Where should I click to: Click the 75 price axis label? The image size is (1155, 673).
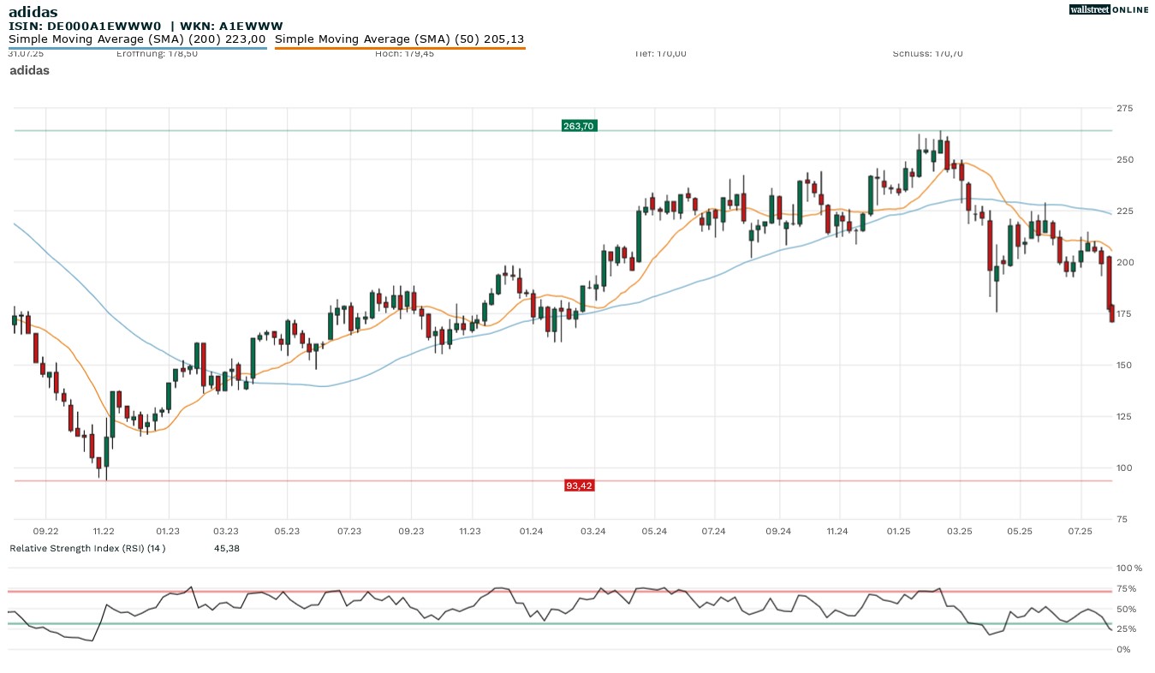1122,519
